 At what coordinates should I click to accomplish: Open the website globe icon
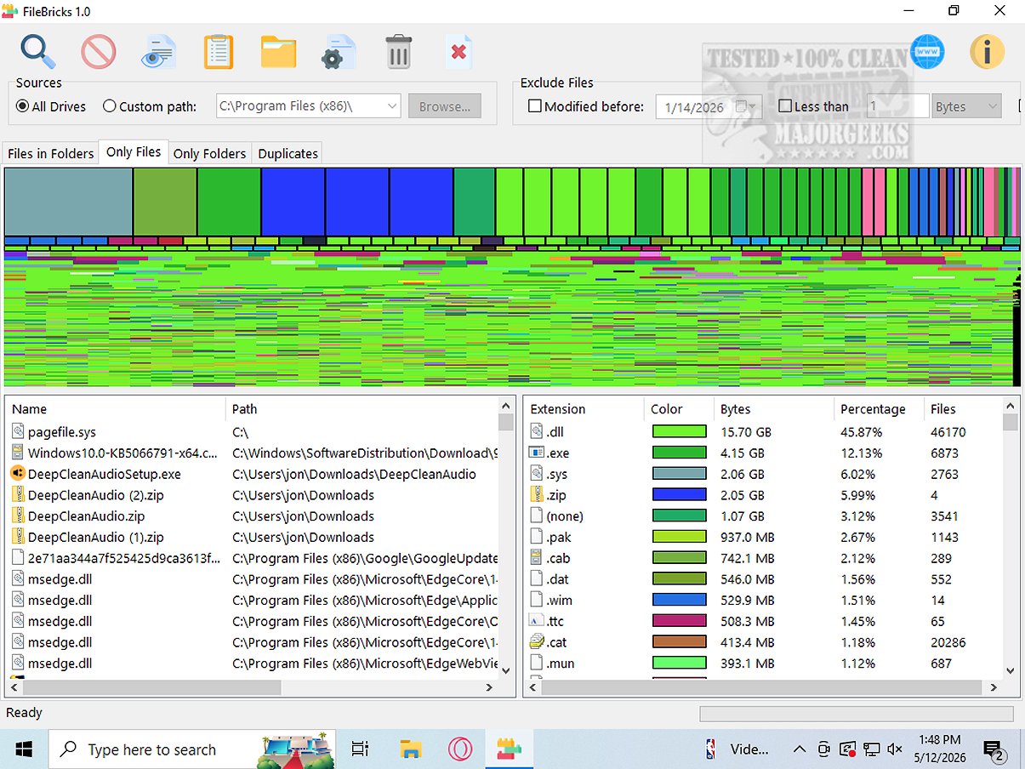coord(927,52)
